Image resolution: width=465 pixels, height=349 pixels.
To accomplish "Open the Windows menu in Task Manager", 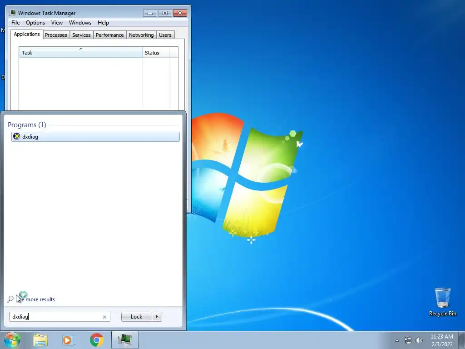I will [x=80, y=23].
